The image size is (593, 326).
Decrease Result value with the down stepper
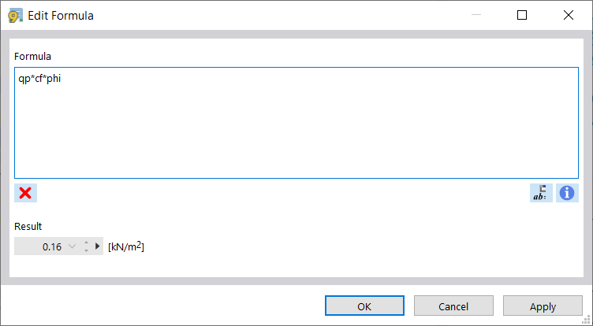click(86, 250)
